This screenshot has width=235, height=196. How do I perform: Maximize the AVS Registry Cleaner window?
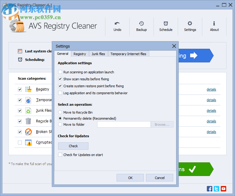coord(224,5)
